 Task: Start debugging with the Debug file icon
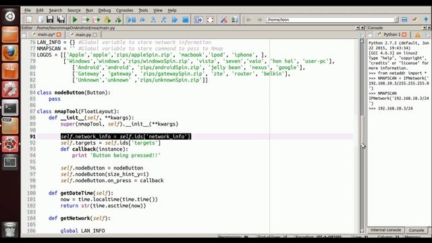pyautogui.click(x=132, y=20)
